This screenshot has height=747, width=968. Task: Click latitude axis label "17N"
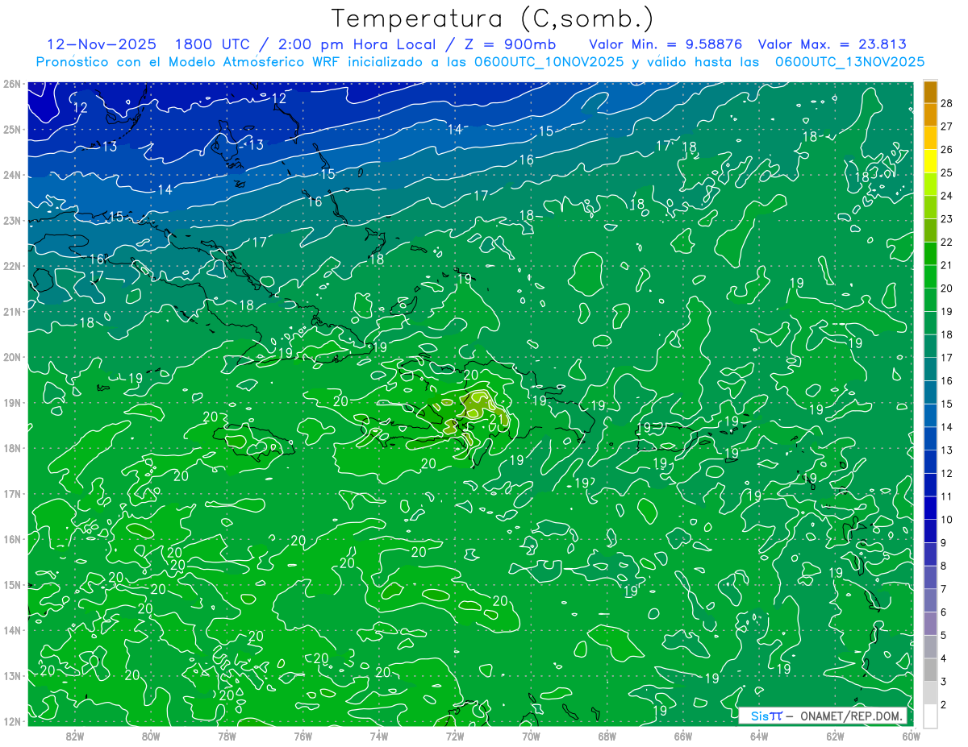pyautogui.click(x=12, y=494)
